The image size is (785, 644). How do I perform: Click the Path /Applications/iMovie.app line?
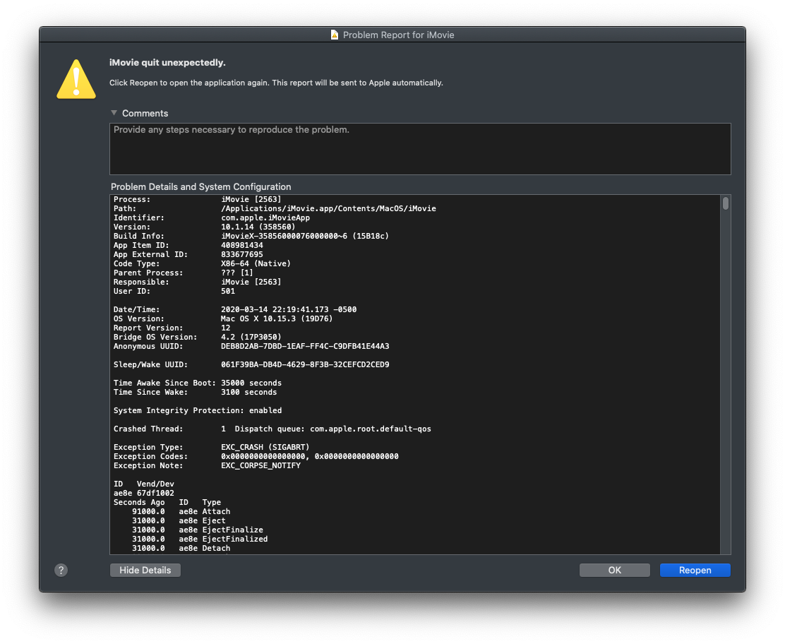coord(275,208)
